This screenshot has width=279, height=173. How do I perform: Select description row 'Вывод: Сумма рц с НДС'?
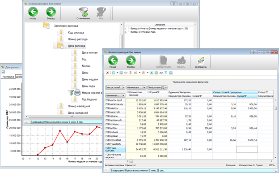tap(143, 32)
